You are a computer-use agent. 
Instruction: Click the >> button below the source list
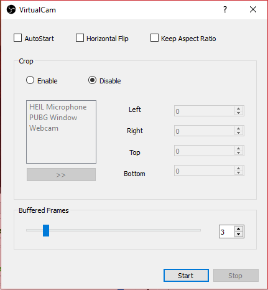(x=61, y=175)
